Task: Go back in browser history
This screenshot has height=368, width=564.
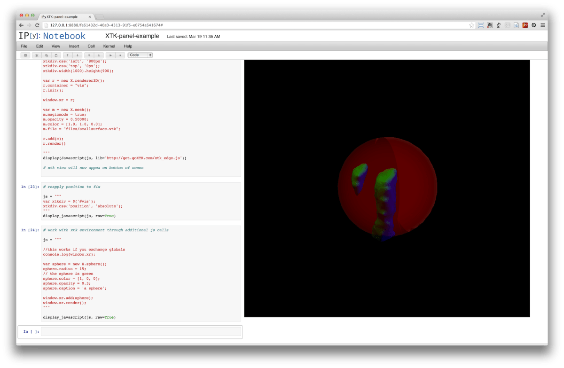Action: pos(21,25)
